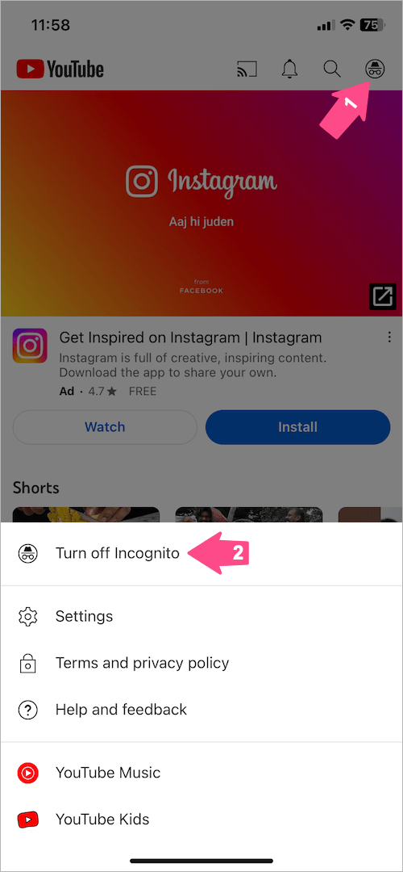403x872 pixels.
Task: Open YouTube search via magnifier icon
Action: (332, 69)
